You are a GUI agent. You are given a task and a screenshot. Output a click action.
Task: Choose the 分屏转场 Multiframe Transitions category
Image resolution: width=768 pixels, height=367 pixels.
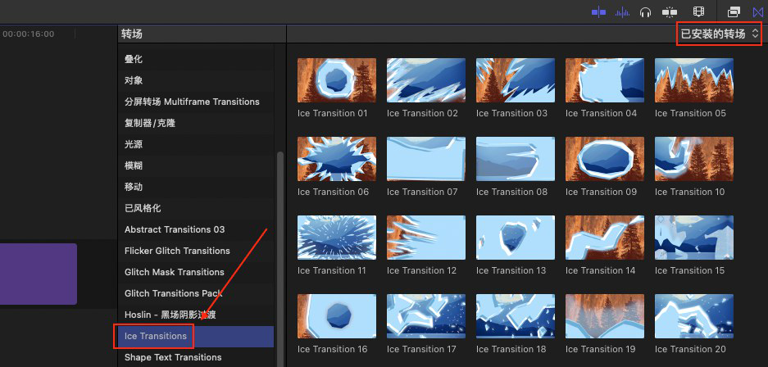(x=192, y=102)
